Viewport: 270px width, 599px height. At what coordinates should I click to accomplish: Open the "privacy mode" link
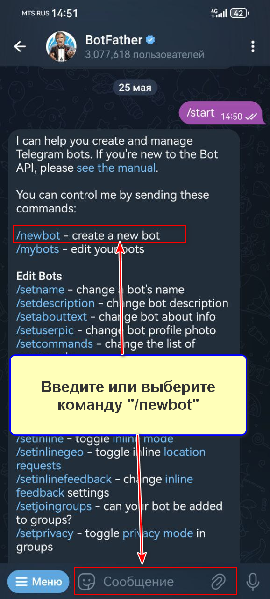coord(158,533)
